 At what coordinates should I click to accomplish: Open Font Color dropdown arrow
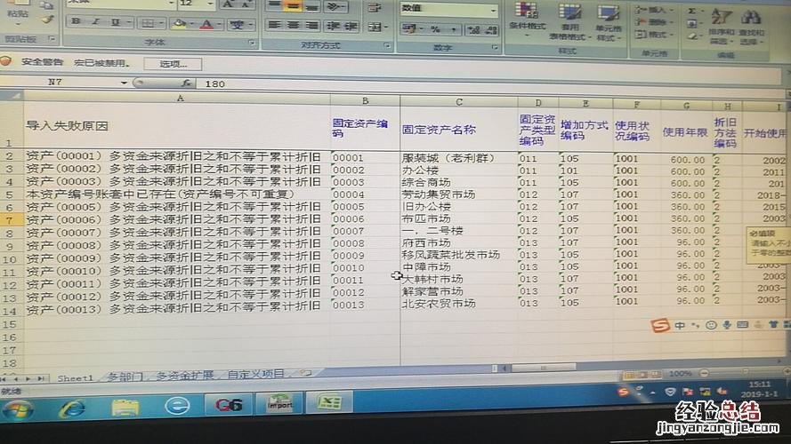click(218, 24)
